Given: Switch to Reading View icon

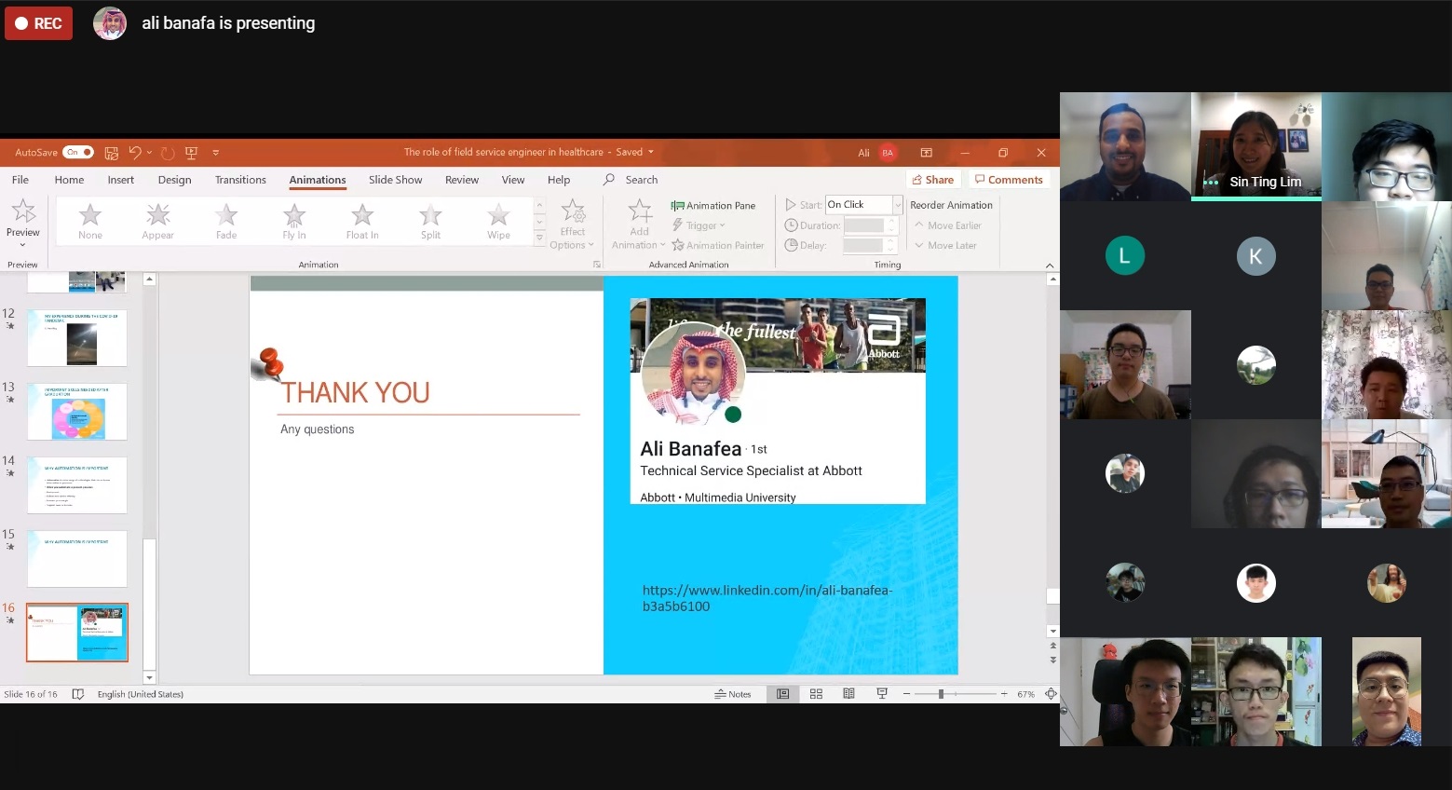Looking at the screenshot, I should point(848,694).
